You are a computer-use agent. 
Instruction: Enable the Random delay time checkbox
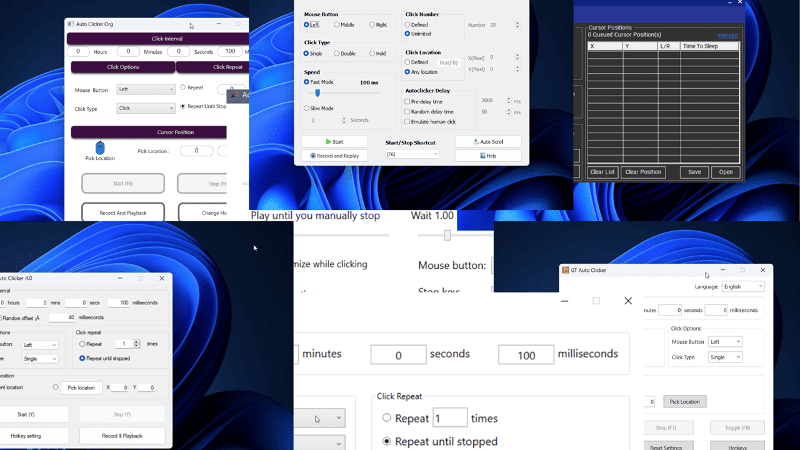tap(407, 112)
